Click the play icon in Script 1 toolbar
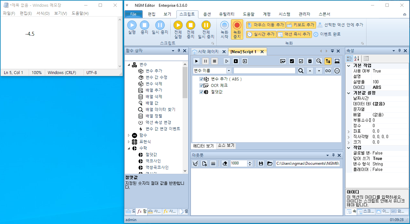 196,61
